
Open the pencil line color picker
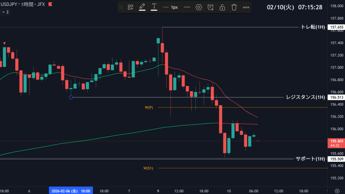tap(142, 7)
